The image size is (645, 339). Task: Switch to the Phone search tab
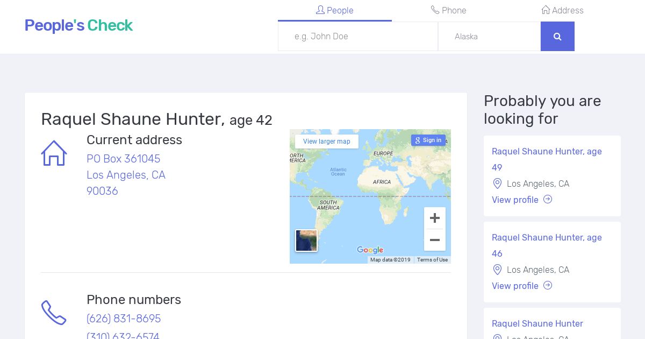click(x=448, y=10)
